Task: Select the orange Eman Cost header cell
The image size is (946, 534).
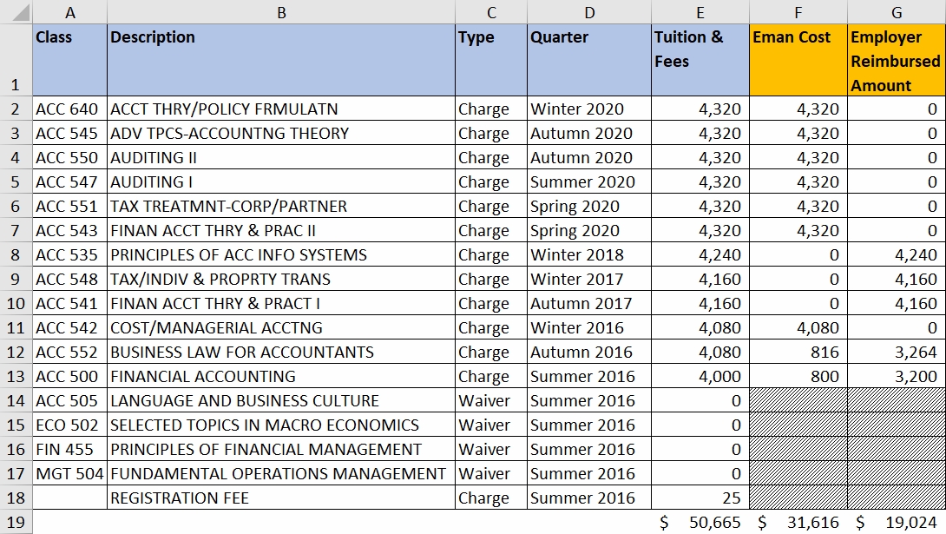Action: tap(798, 61)
